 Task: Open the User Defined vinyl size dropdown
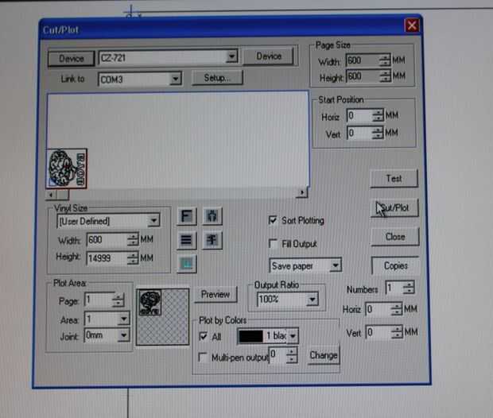point(153,221)
